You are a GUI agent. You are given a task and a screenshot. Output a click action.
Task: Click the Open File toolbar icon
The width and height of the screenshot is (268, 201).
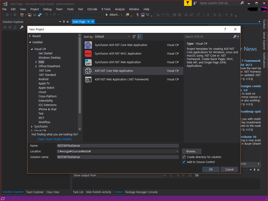30,15
